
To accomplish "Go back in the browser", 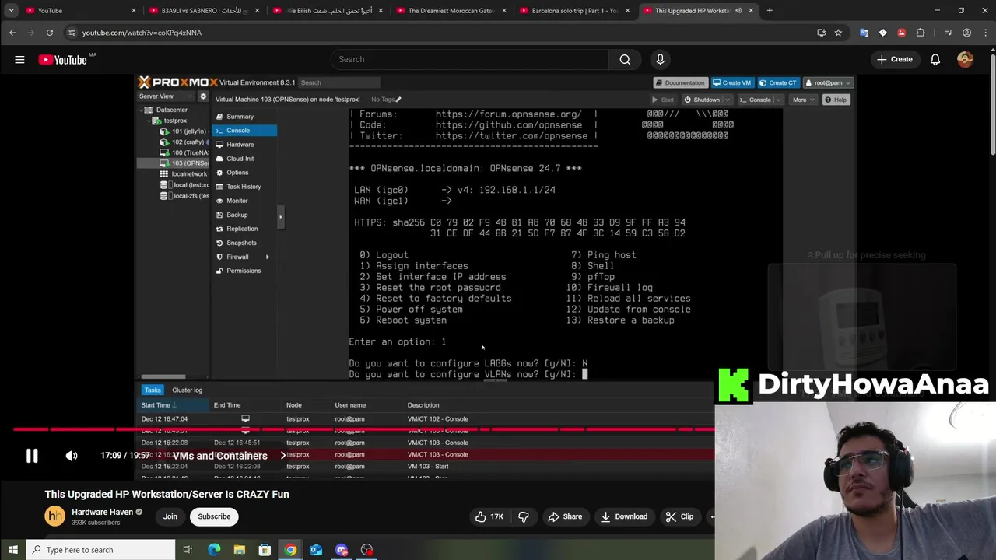I will click(12, 33).
